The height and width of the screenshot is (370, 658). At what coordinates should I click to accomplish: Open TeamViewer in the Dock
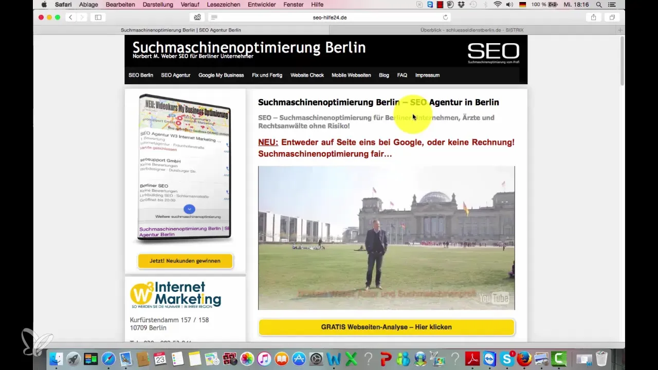490,358
